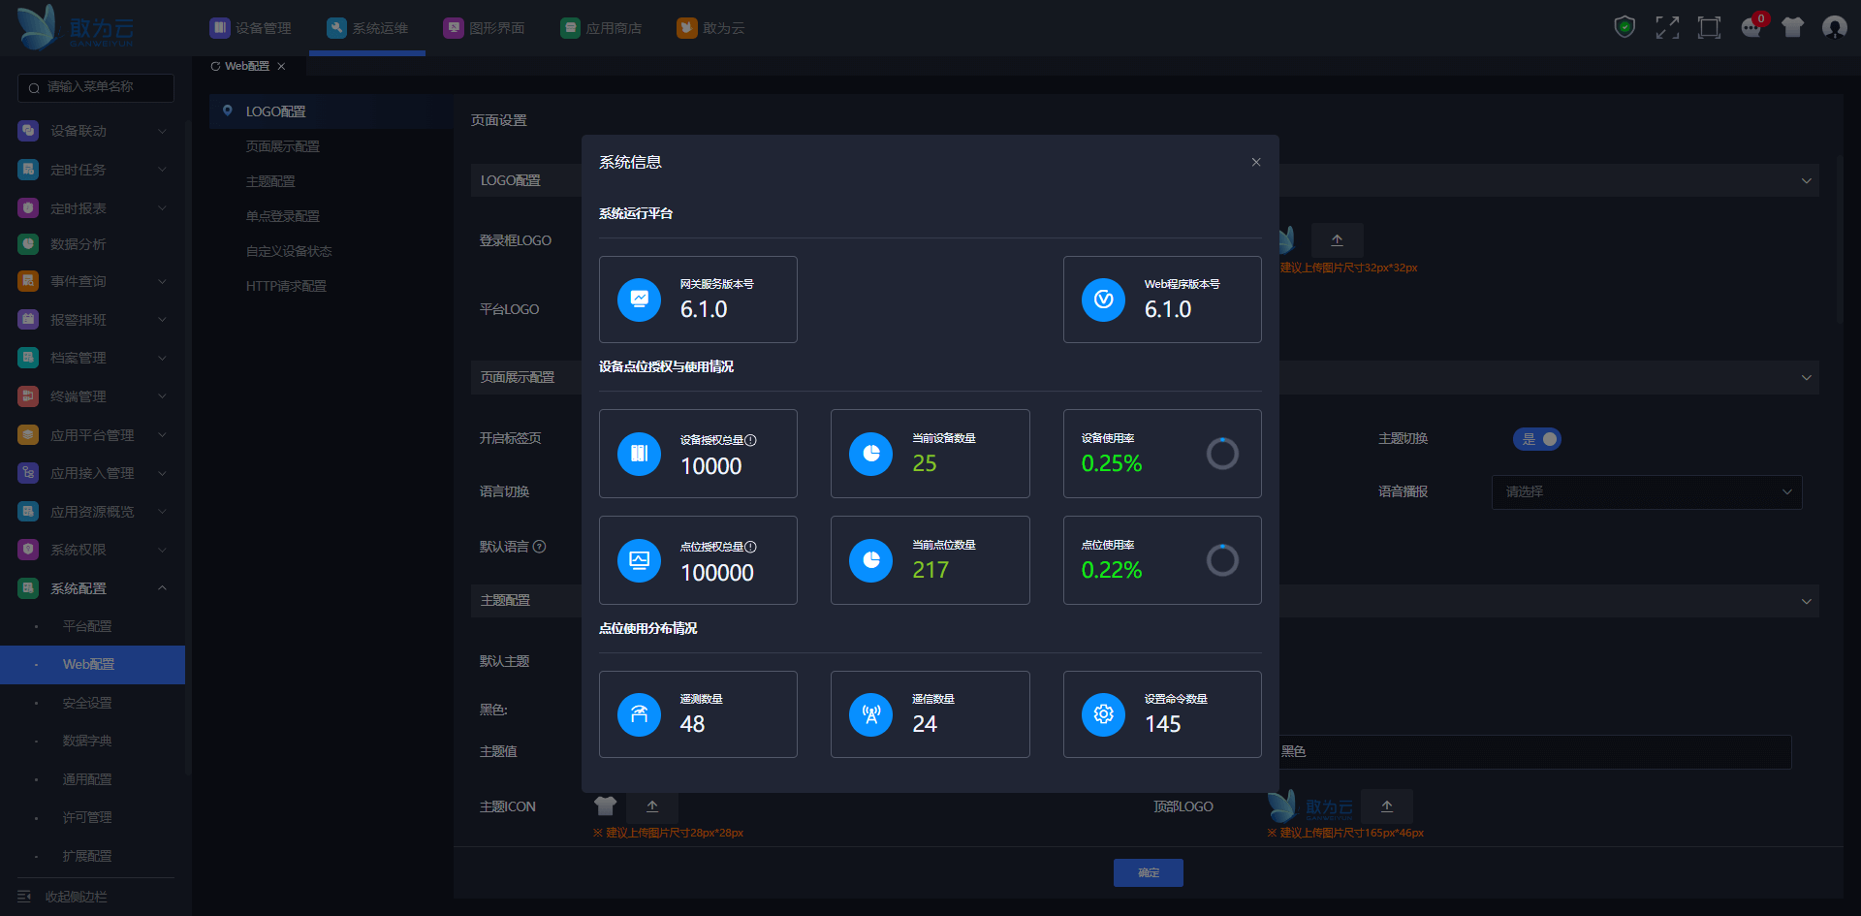Close the 系统信息 dialog
Image resolution: width=1861 pixels, height=916 pixels.
tap(1256, 162)
